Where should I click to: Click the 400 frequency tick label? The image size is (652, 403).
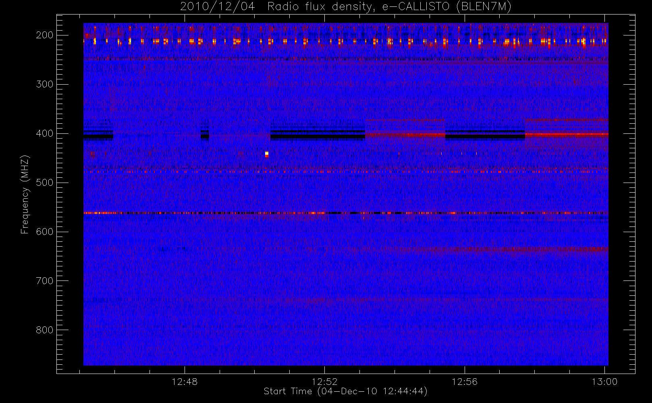pos(44,133)
